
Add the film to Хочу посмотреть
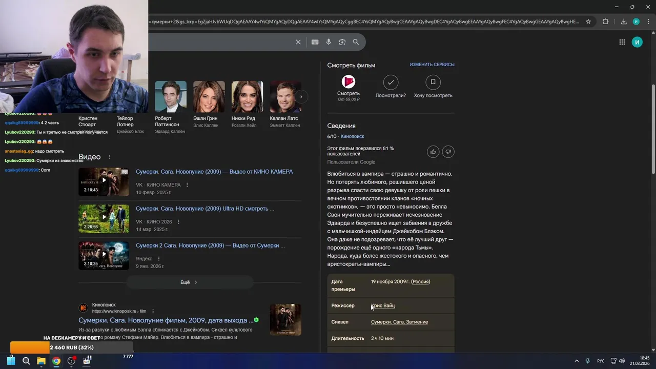click(433, 82)
